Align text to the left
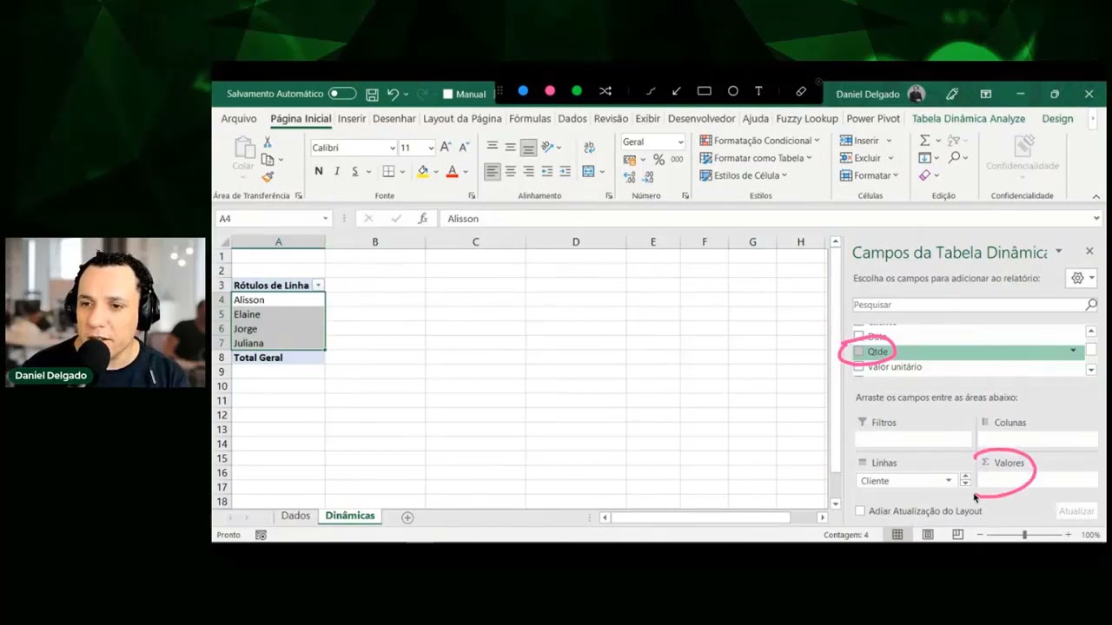1112x625 pixels. click(493, 171)
